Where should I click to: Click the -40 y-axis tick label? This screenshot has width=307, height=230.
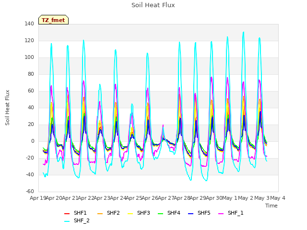[30, 174]
